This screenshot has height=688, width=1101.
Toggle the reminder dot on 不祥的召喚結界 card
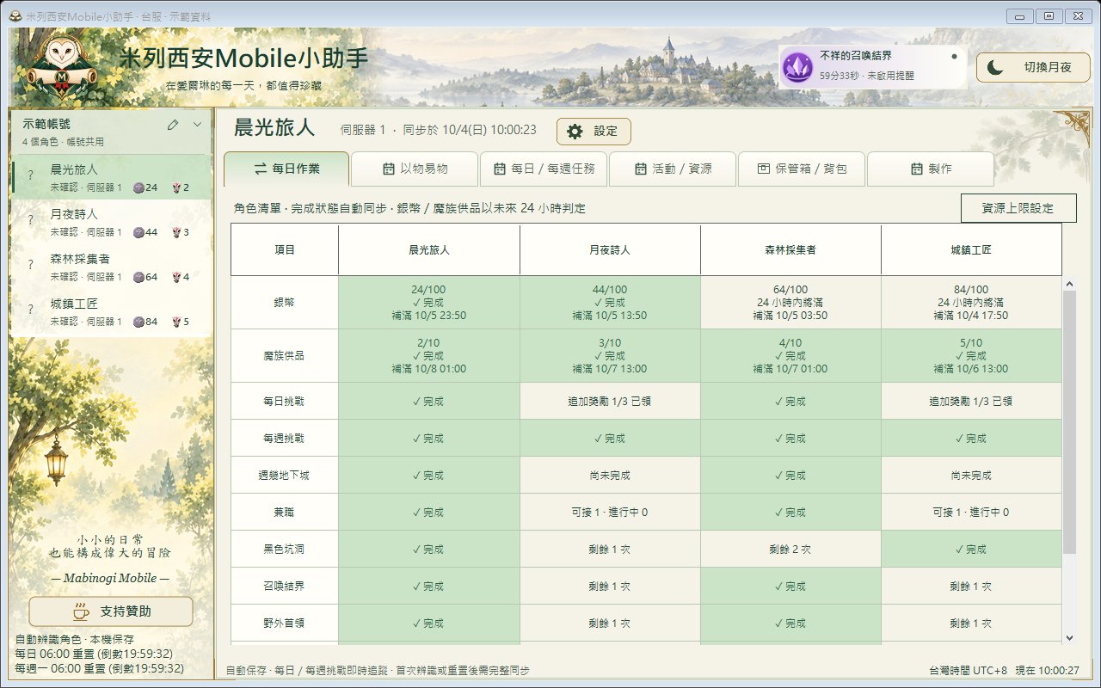tap(954, 57)
